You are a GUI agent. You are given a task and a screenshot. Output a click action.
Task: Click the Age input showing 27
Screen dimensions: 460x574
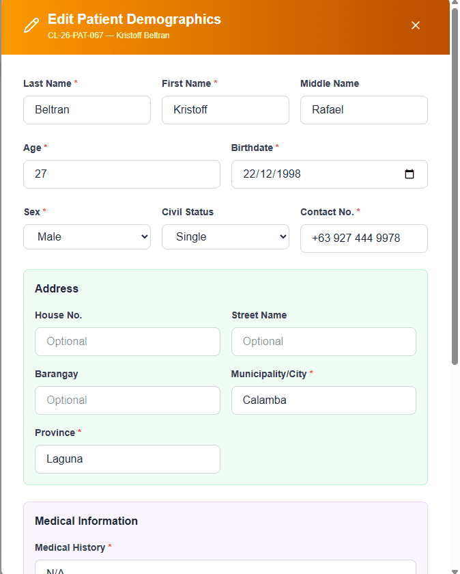pyautogui.click(x=121, y=174)
